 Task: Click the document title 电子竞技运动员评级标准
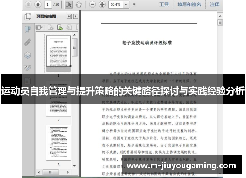point(147,43)
